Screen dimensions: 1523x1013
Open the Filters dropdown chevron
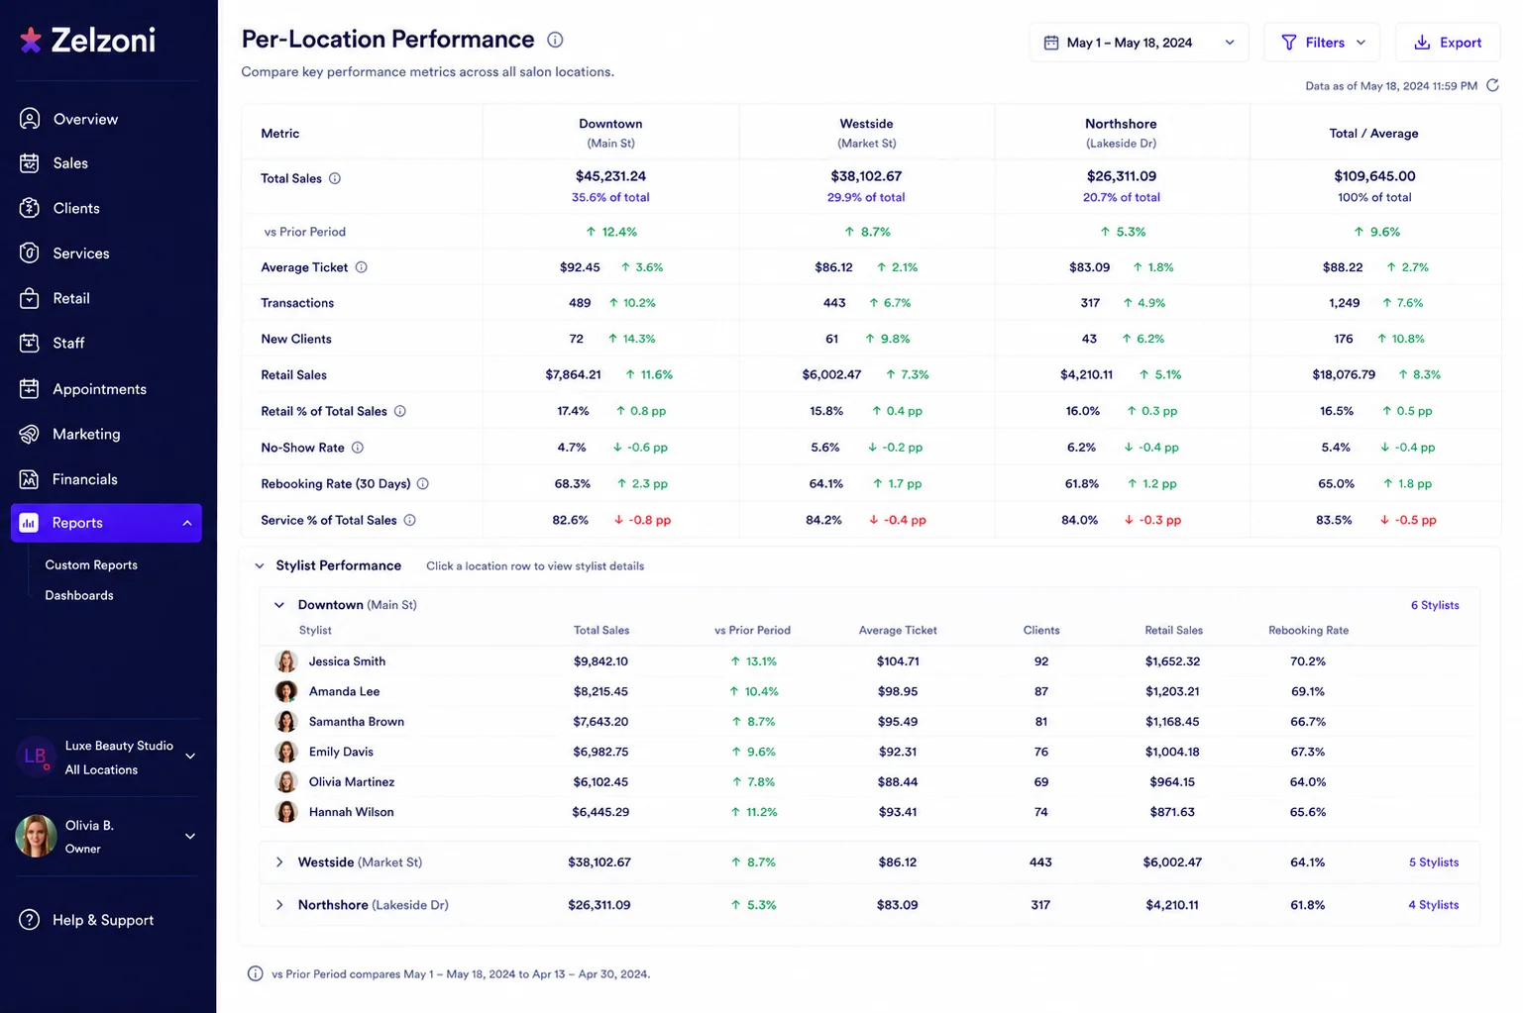tap(1360, 43)
